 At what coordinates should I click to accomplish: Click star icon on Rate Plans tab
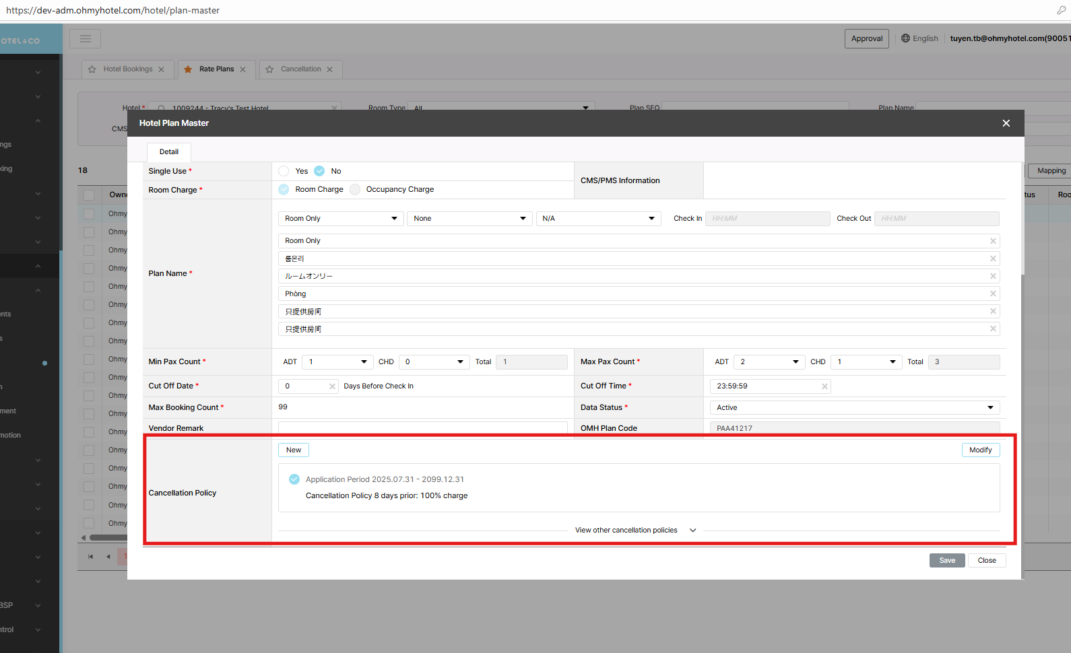188,69
